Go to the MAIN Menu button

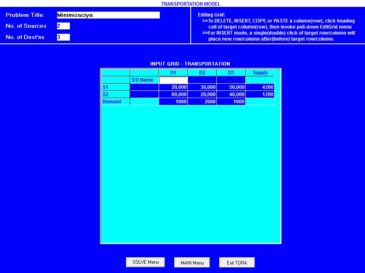192,263
